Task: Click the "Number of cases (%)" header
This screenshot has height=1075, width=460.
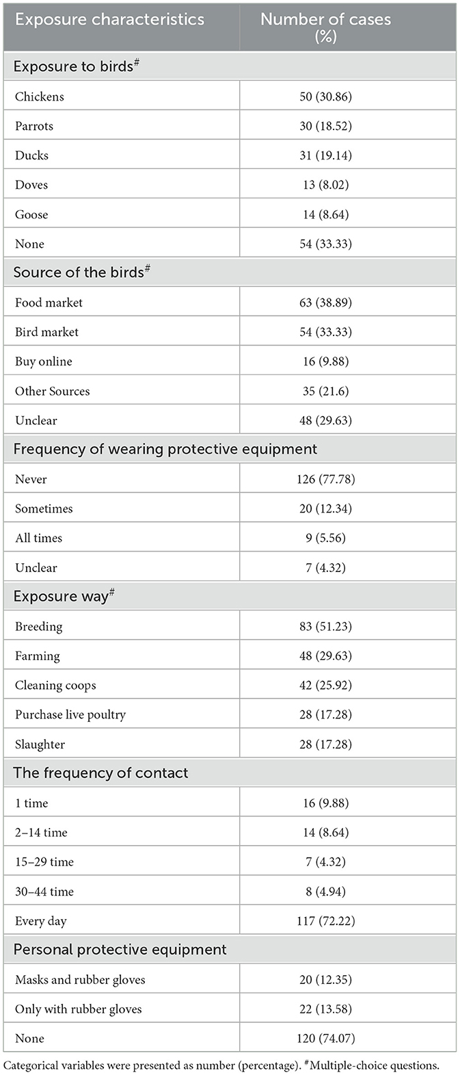Action: coord(325,27)
